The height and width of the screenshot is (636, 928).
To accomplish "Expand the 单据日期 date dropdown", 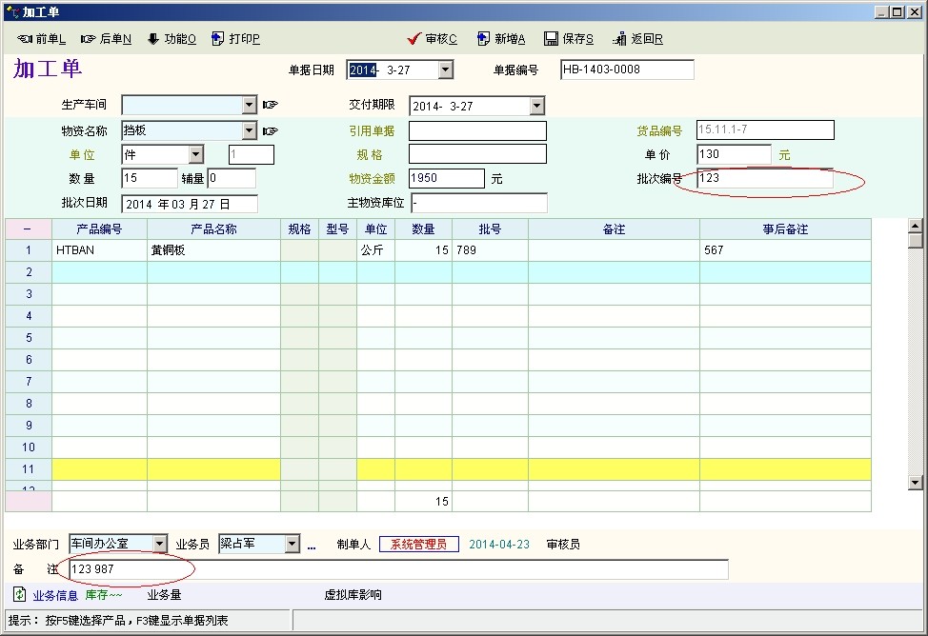I will 445,70.
